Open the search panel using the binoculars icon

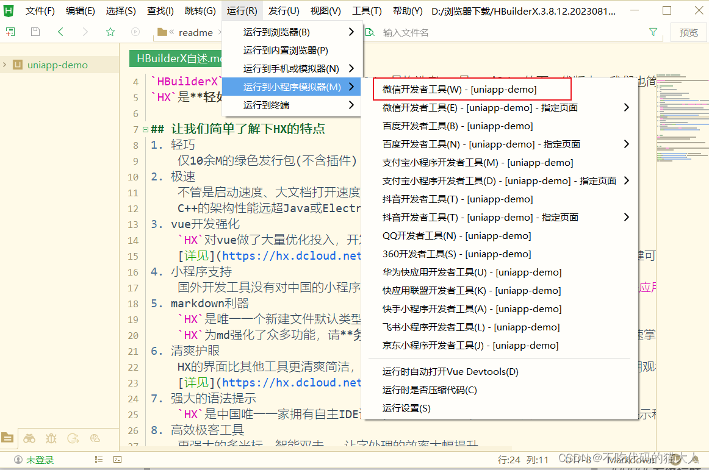point(29,438)
